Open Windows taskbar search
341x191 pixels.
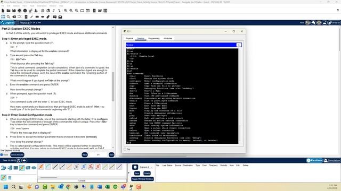[13, 187]
